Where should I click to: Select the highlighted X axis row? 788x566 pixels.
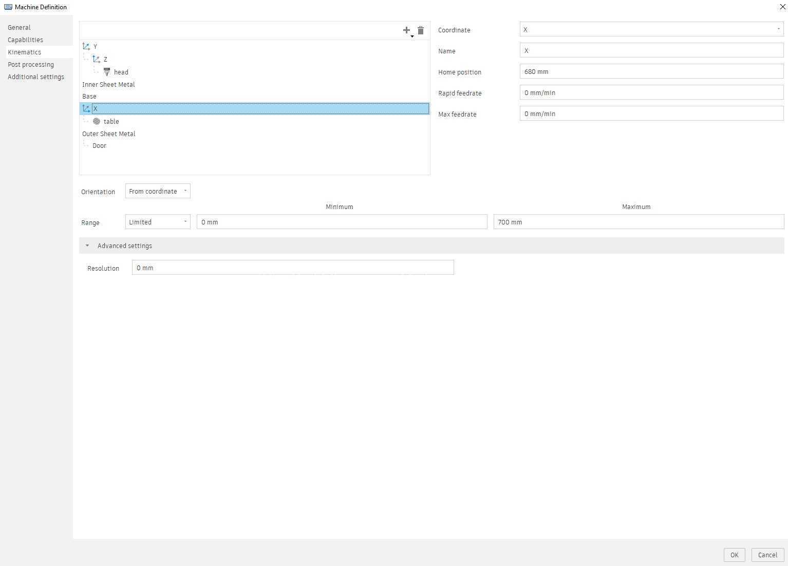click(x=255, y=108)
